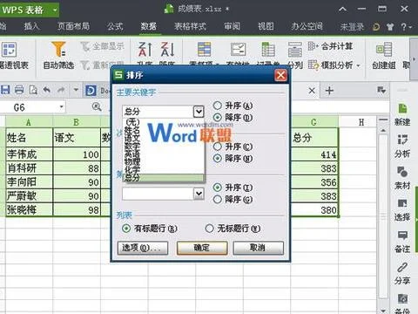Expand the G6 name box dropdown
The width and height of the screenshot is (418, 314).
[62, 107]
